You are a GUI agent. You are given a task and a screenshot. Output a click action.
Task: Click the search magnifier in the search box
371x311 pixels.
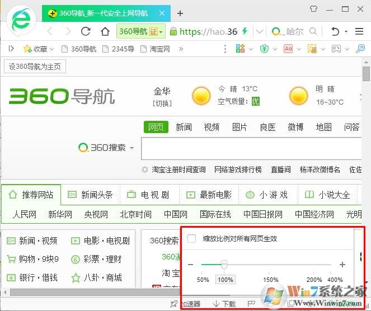(313, 31)
